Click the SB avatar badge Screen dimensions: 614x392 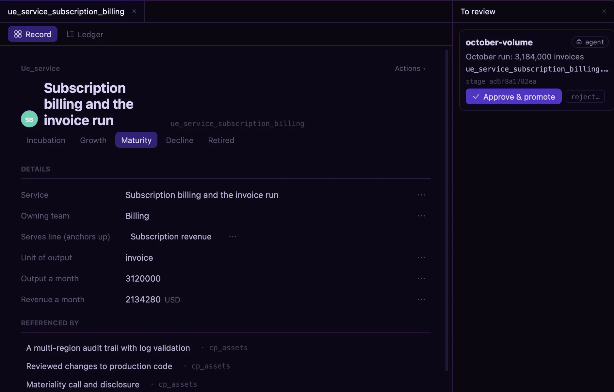pos(29,119)
